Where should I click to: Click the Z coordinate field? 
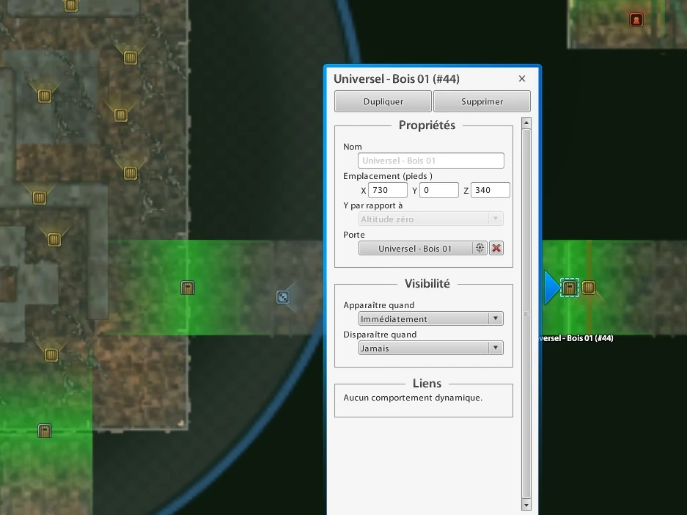tap(491, 190)
